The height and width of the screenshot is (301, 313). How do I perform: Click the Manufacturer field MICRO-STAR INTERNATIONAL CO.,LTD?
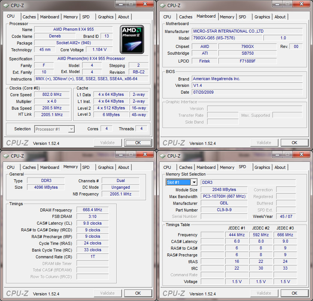247,31
